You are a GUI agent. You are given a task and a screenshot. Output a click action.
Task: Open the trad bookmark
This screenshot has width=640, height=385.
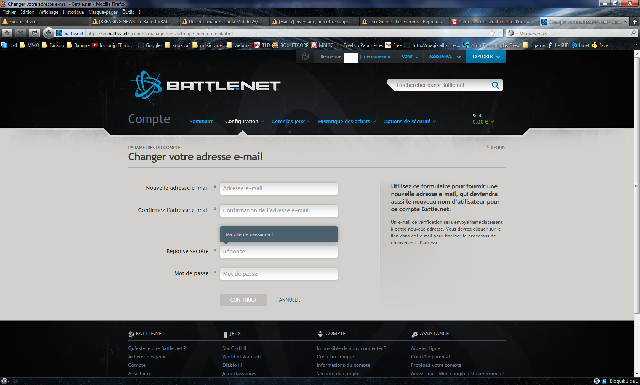point(9,45)
